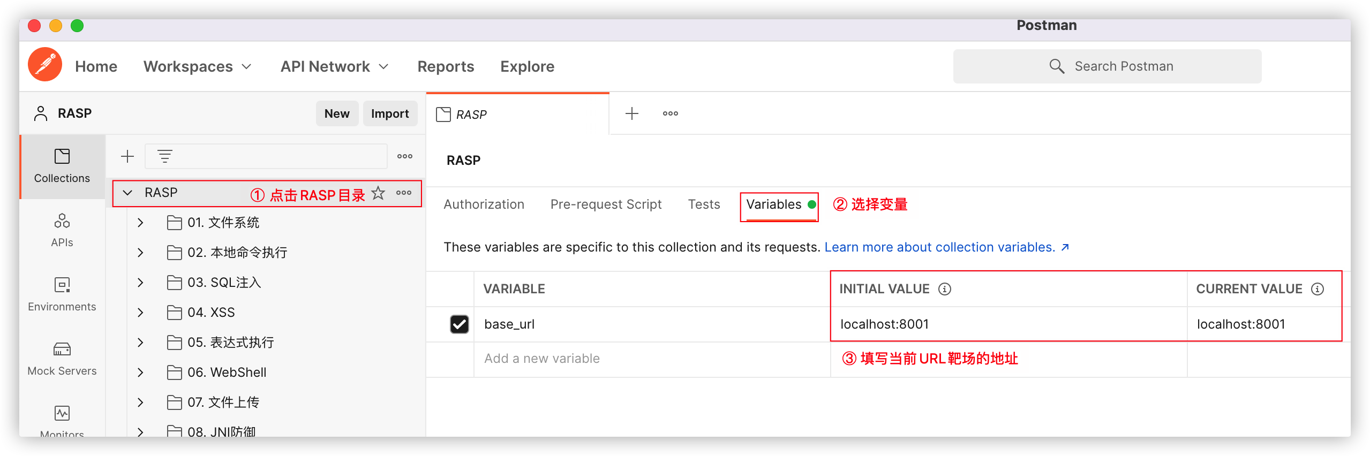
Task: Click the Search Postman field
Action: pyautogui.click(x=1107, y=66)
